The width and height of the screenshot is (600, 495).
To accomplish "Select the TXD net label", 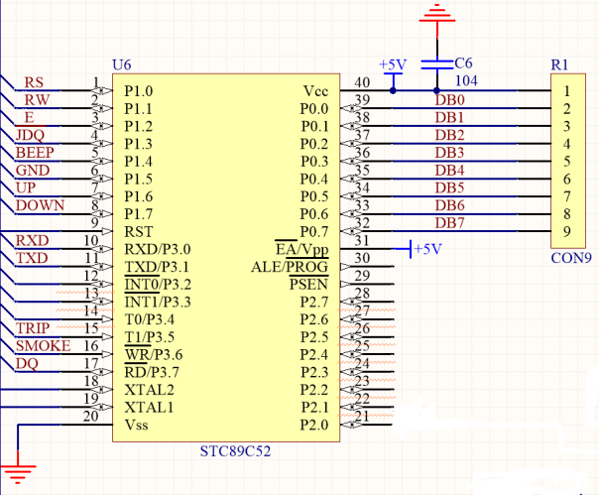I will (x=32, y=258).
